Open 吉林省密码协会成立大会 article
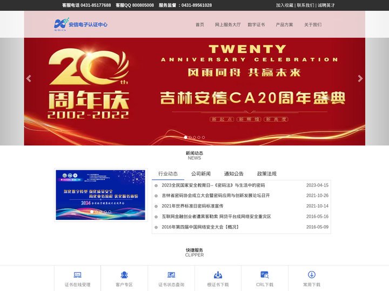Viewport: 389px width, 291px height. 216,196
